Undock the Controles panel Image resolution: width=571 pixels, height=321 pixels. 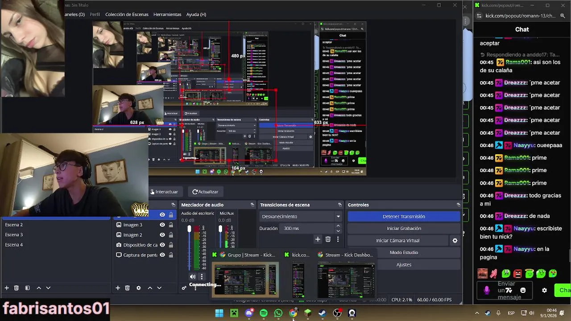[458, 205]
